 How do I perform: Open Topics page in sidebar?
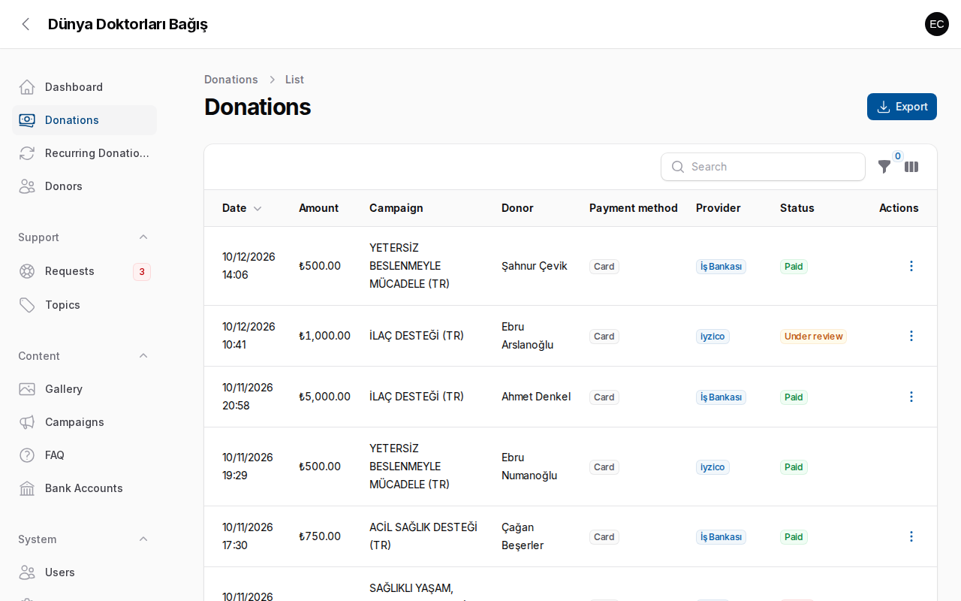(84, 305)
